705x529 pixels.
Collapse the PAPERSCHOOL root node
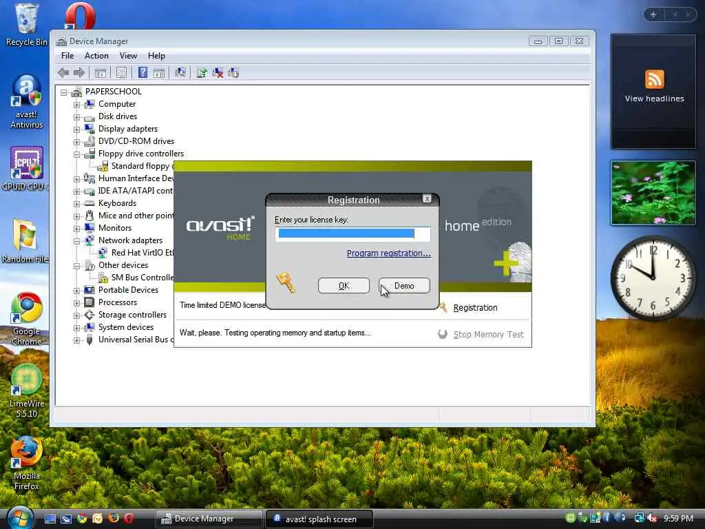[64, 92]
